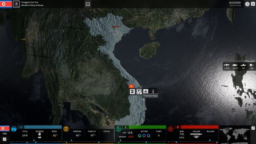The image size is (256, 144).
Task: Open the leader portrait of Pungpyo Soo-Yun
Action: coord(16,4)
